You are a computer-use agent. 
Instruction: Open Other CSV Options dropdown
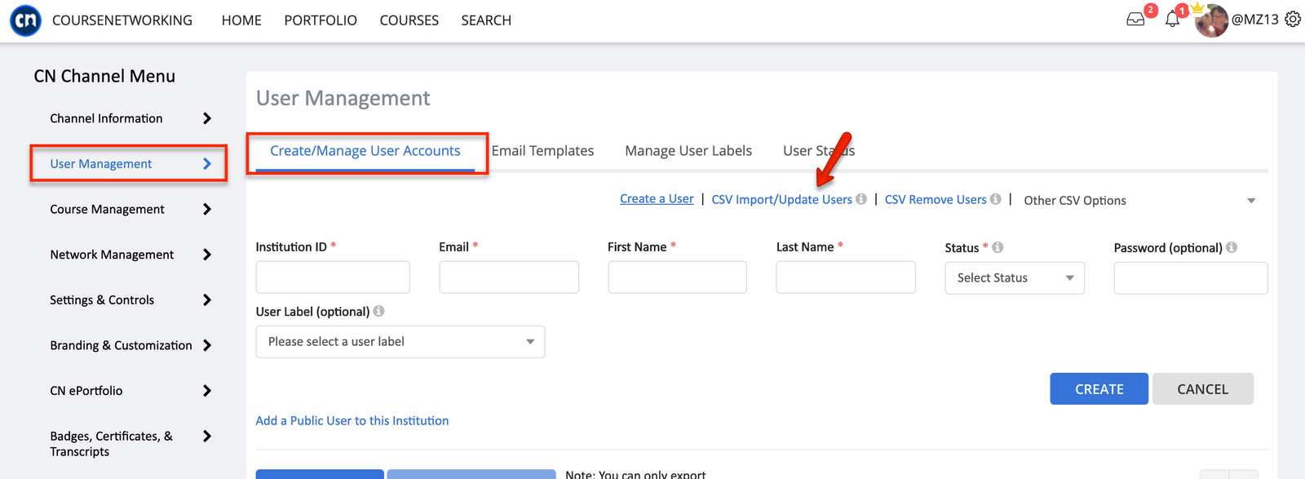(x=1139, y=201)
